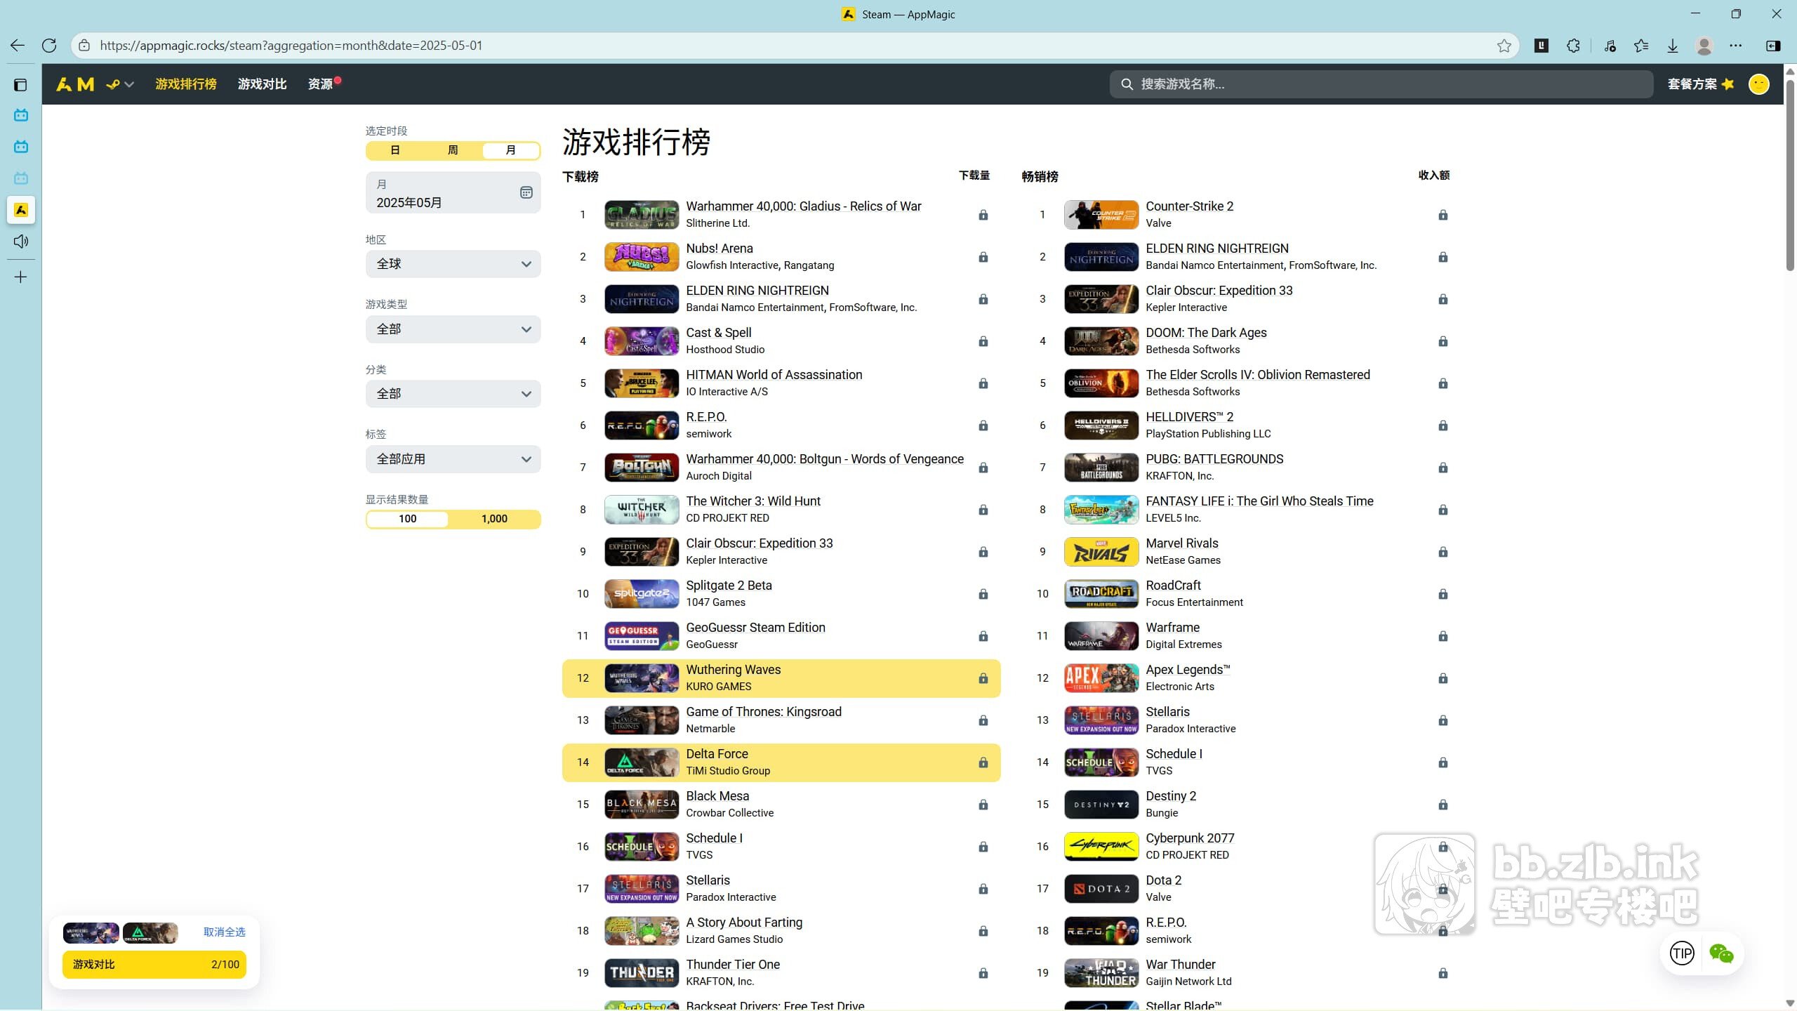
Task: Click the yellow 游戏对比 2/100 button
Action: tap(154, 965)
